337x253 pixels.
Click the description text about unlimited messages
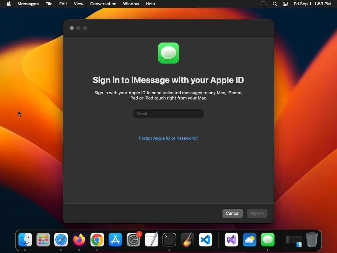[x=168, y=95]
